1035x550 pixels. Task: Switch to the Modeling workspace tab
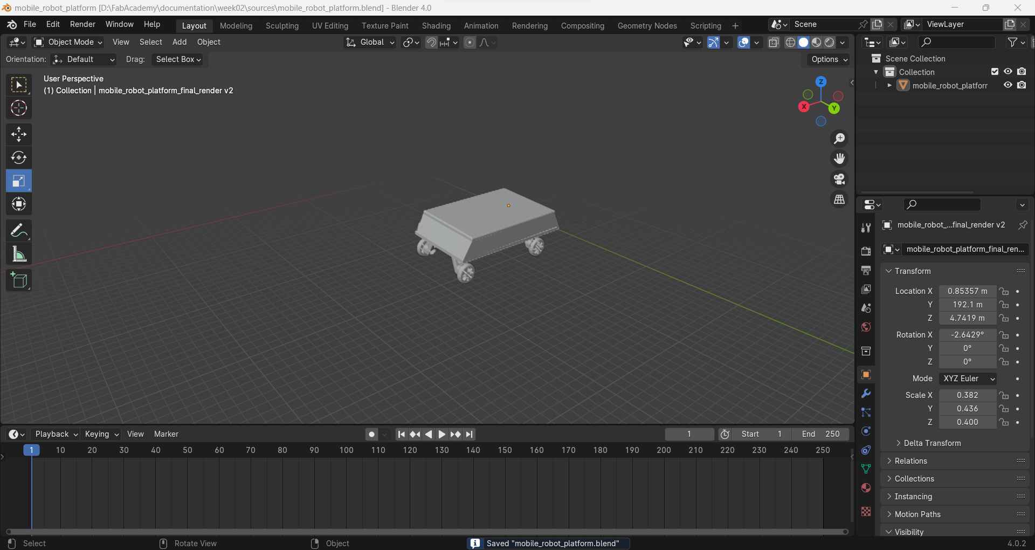pos(236,26)
